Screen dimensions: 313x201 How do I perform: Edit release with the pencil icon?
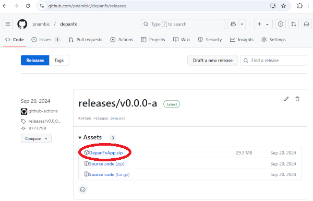tap(286, 99)
